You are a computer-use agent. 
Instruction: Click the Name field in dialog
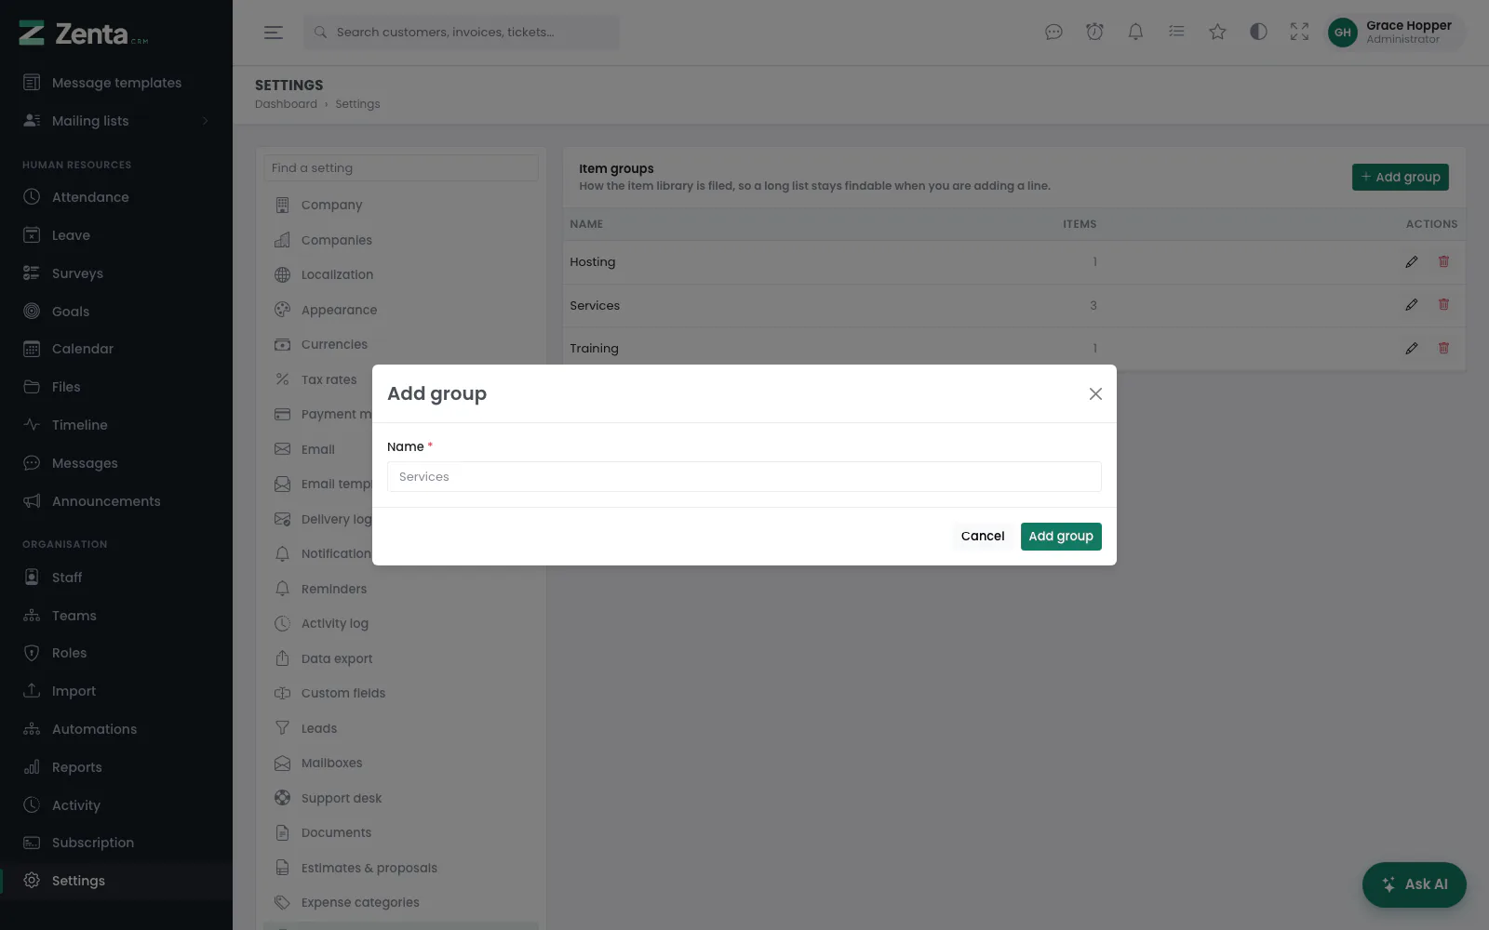pos(744,477)
